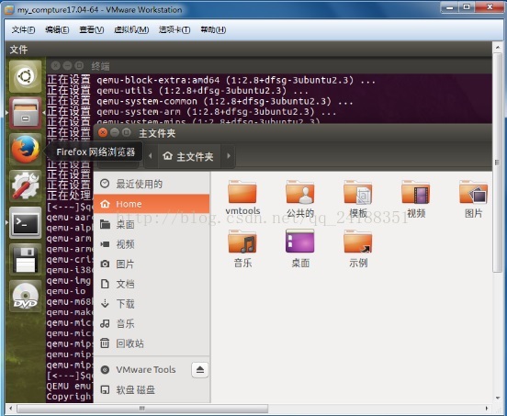This screenshot has width=507, height=416.
Task: Open Ubuntu top panel 文件 menu
Action: point(18,50)
